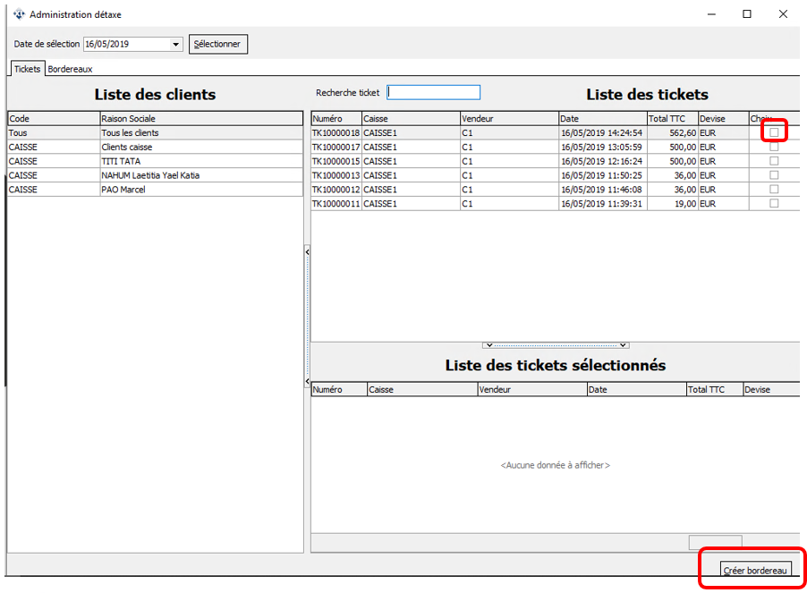Select the checkbox for ticket TK10000013

[x=774, y=175]
